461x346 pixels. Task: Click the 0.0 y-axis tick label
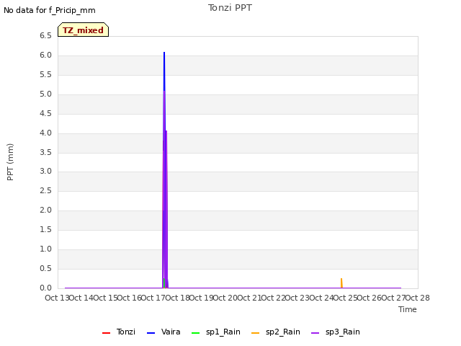45,288
